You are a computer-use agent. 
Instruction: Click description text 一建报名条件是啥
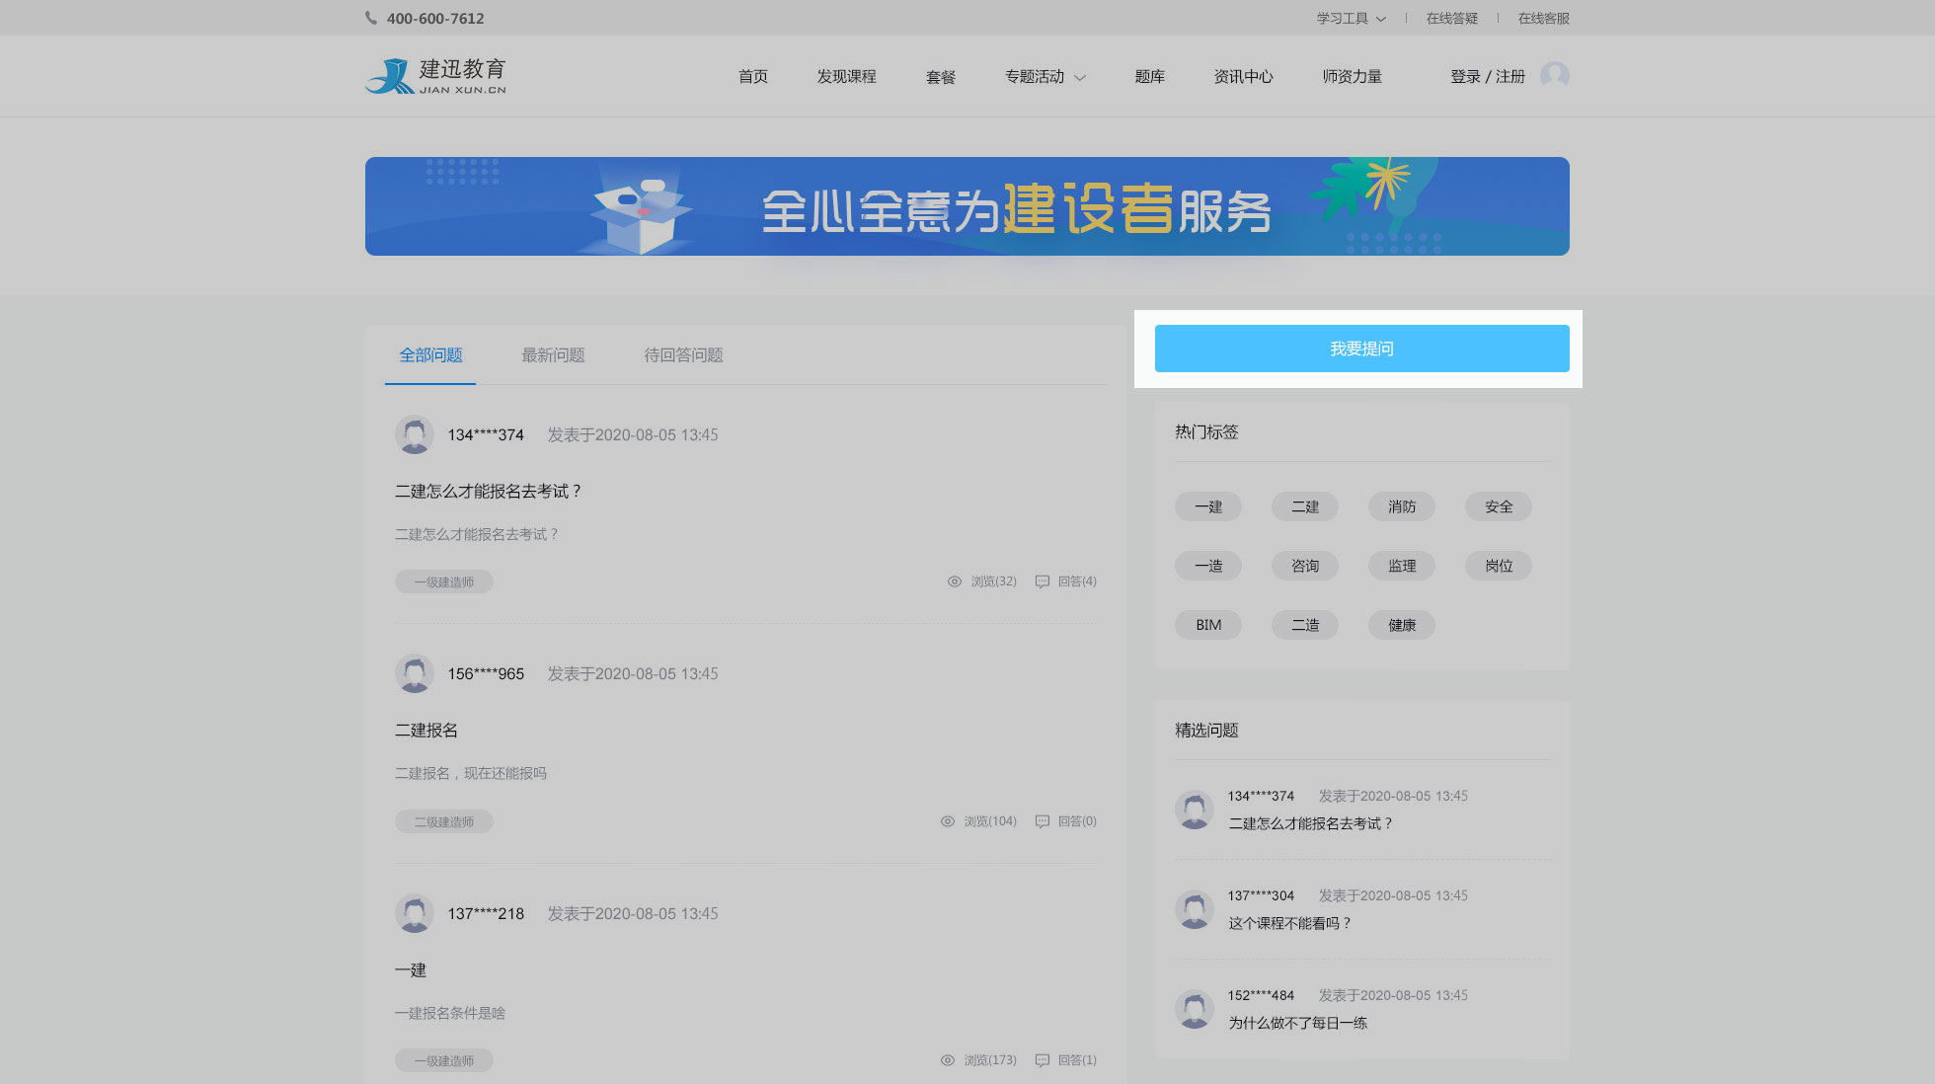click(450, 1013)
